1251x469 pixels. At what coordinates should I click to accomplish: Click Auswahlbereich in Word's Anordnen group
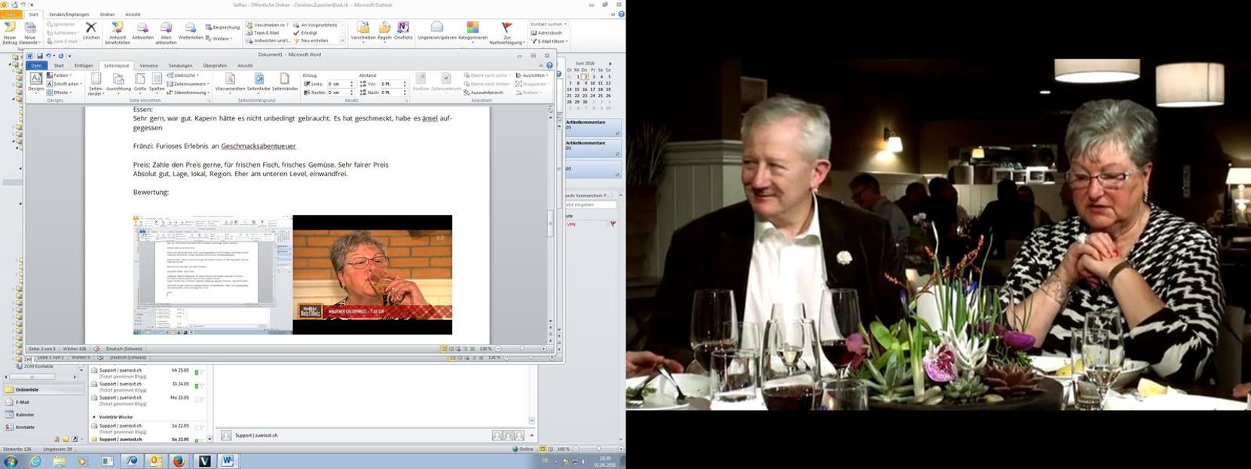(483, 93)
